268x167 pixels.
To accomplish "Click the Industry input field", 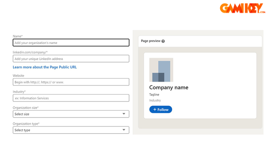I will [71, 98].
